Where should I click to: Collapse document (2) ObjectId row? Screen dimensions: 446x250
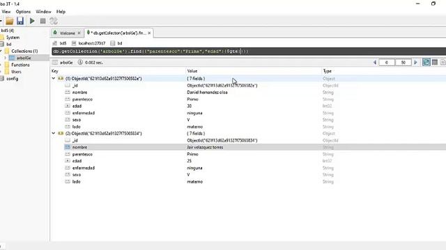[54, 133]
